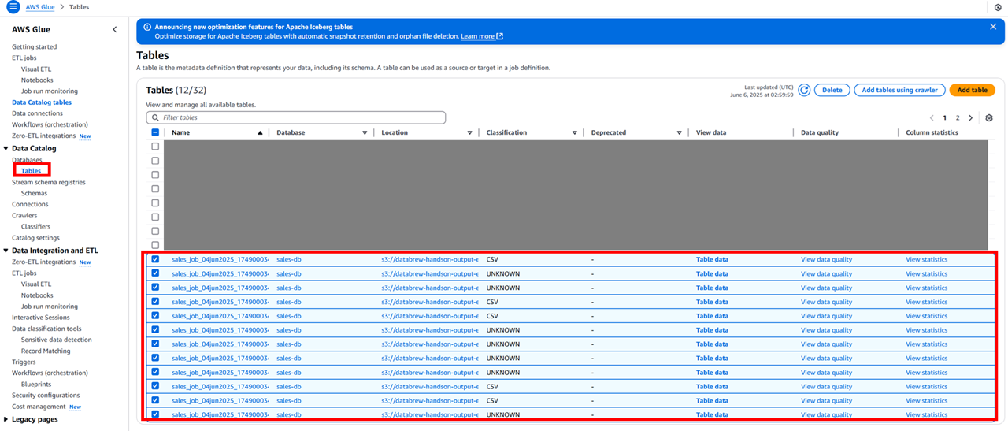Collapse the Data Integration and ETL section

point(6,251)
